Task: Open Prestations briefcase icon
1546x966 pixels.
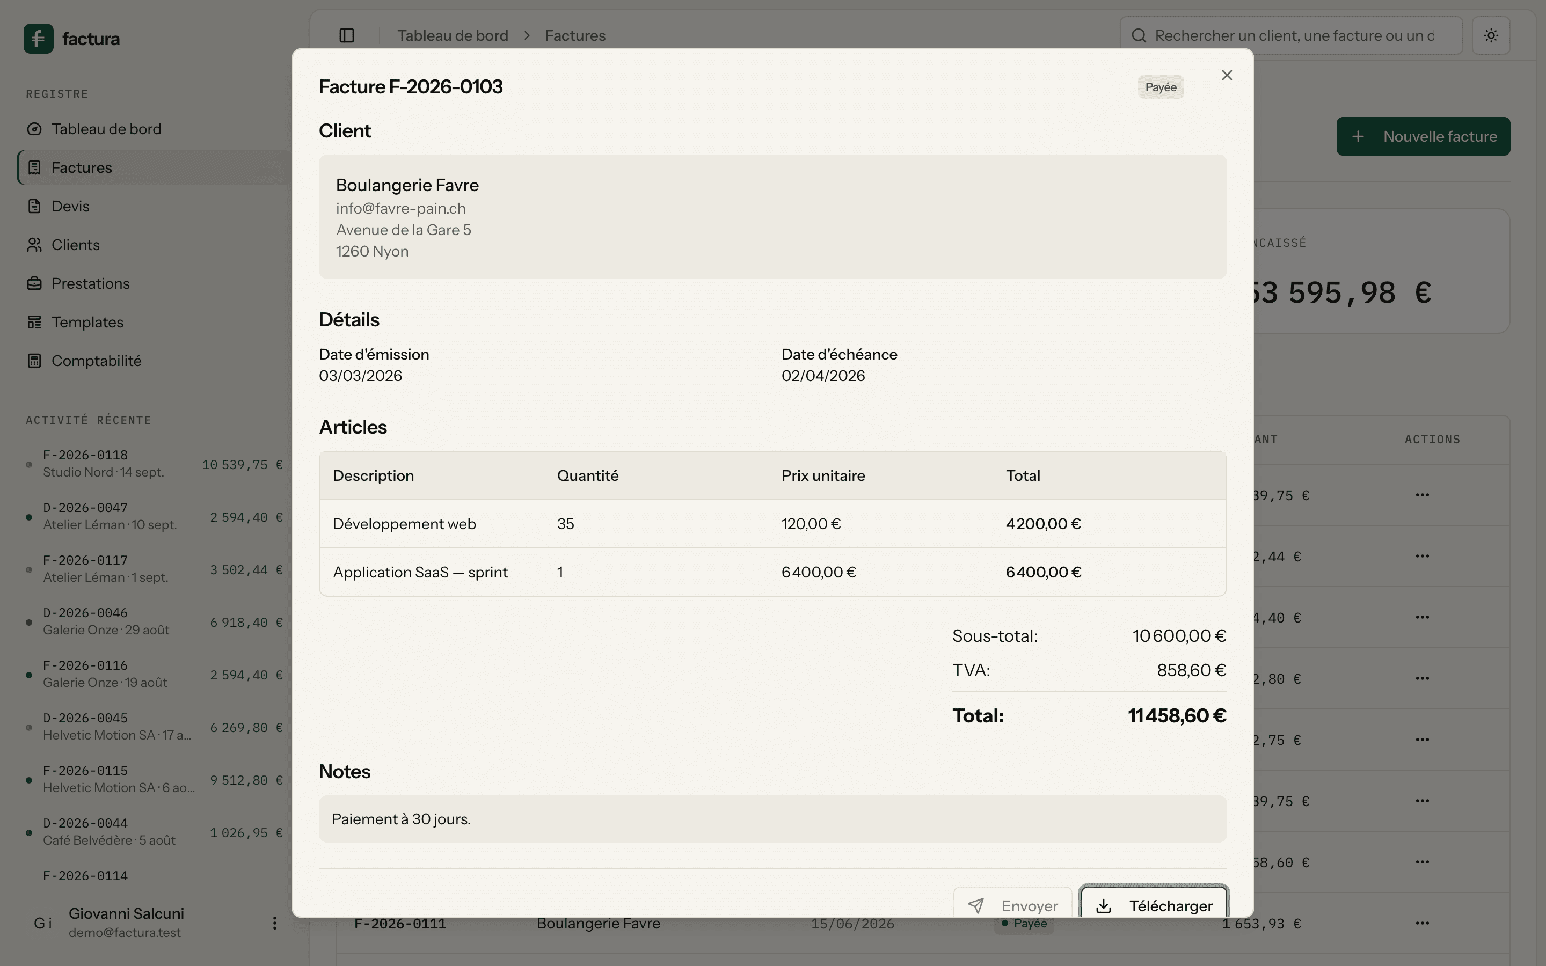Action: pos(34,284)
